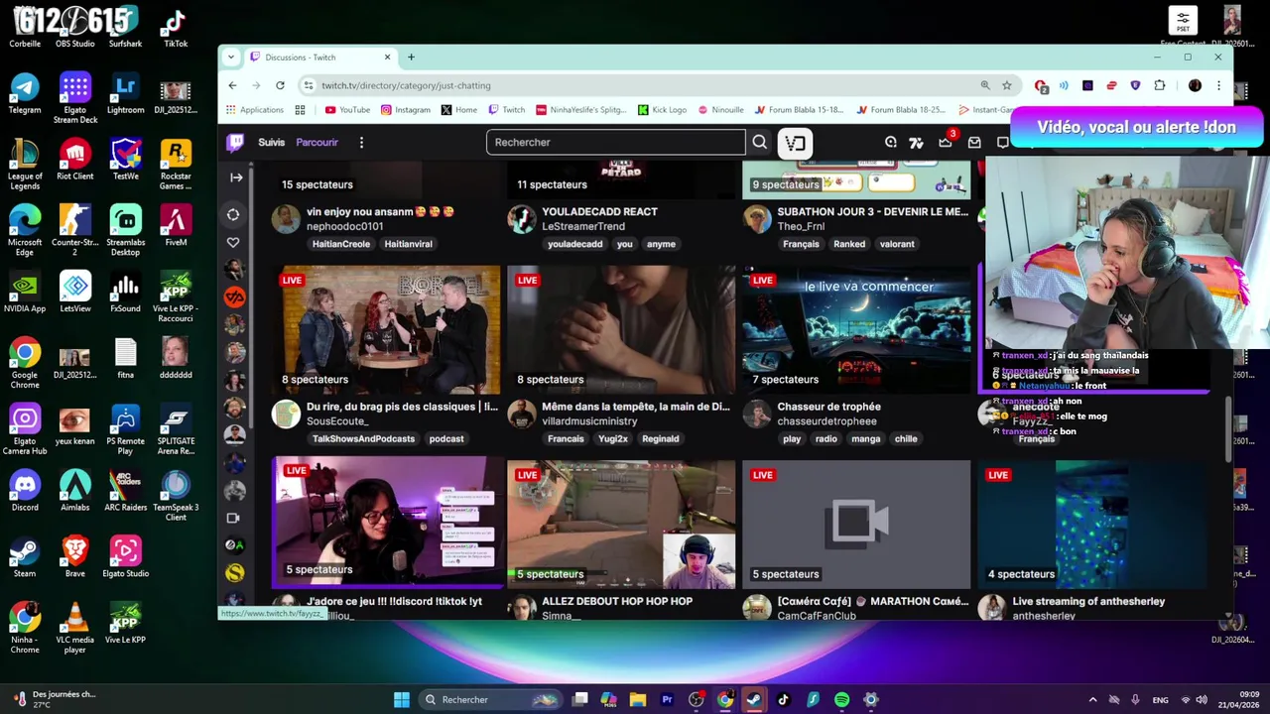1270x714 pixels.
Task: Open the Twitch three-dot more menu
Action: (361, 142)
